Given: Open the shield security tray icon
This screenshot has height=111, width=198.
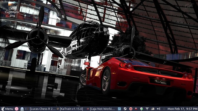Looking at the screenshot, I should tap(141, 109).
